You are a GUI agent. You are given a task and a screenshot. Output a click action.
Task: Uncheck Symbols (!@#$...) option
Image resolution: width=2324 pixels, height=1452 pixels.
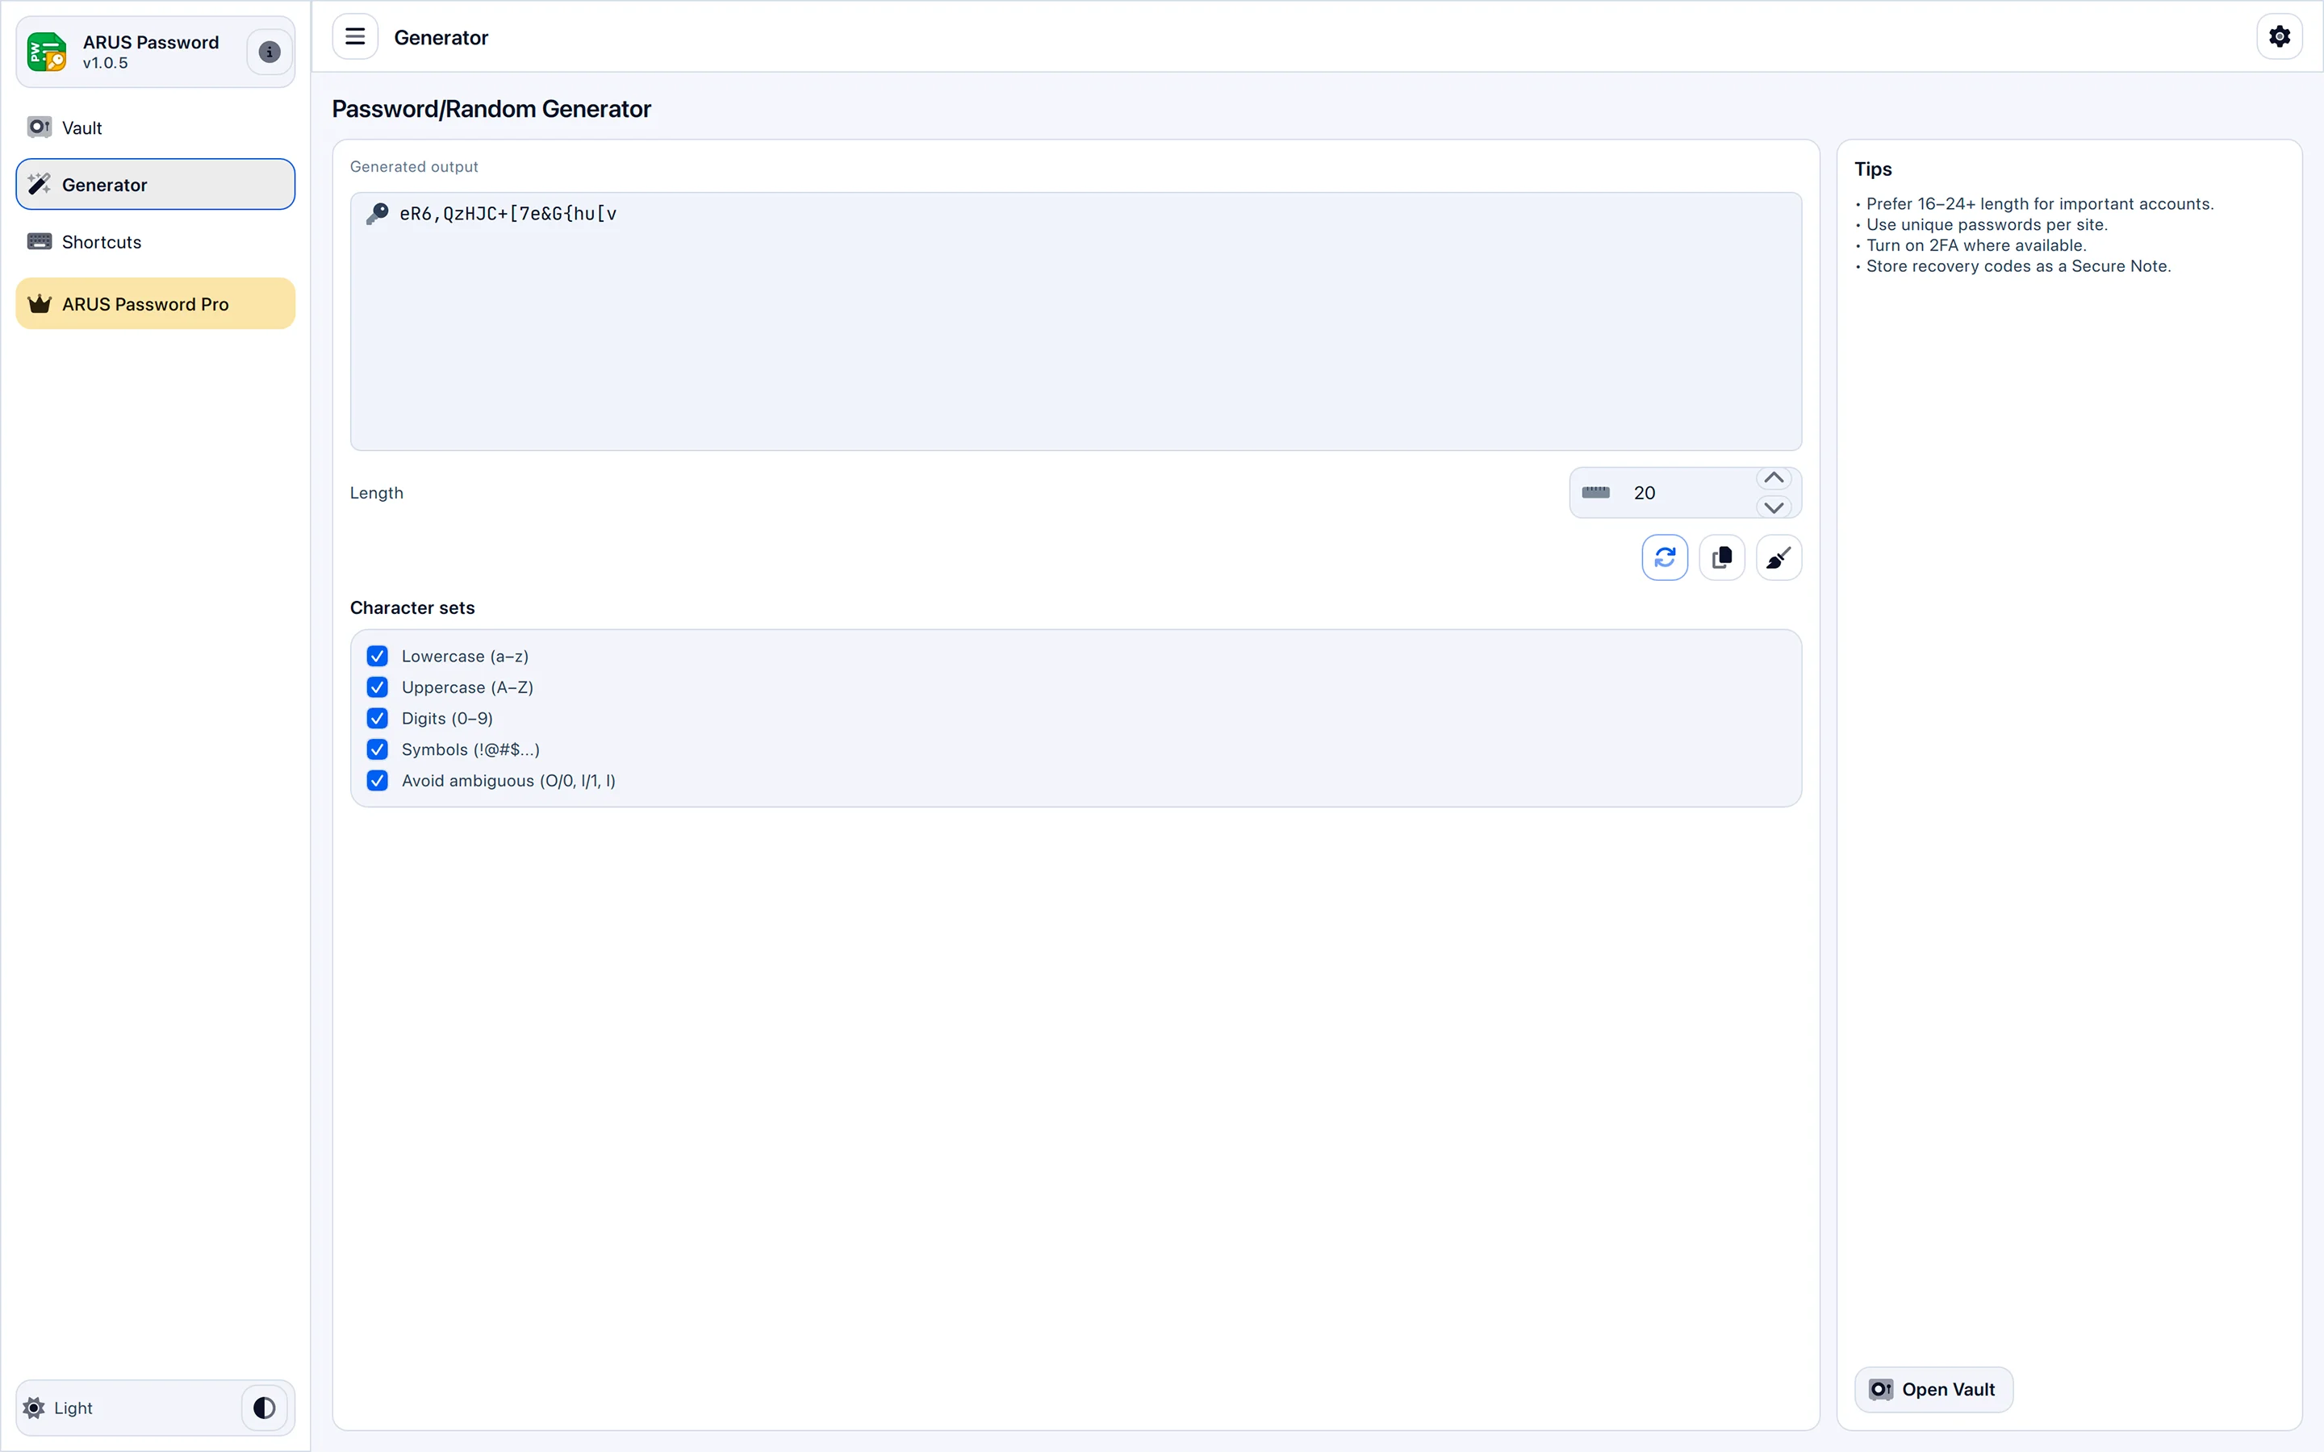tap(377, 749)
